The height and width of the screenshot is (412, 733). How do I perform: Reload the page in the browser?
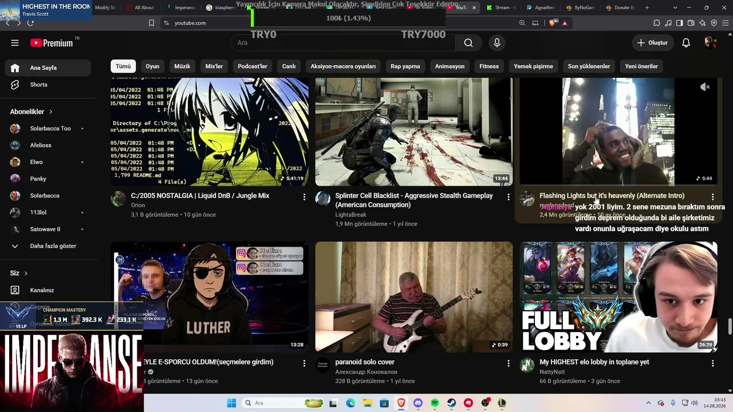pos(30,23)
